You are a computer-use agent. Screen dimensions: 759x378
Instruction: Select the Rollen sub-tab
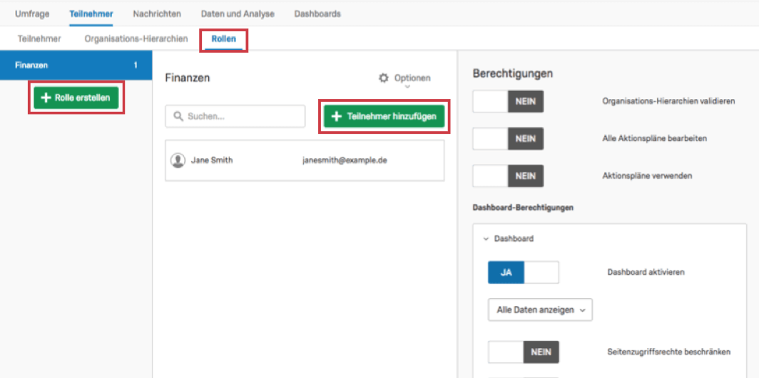(224, 38)
